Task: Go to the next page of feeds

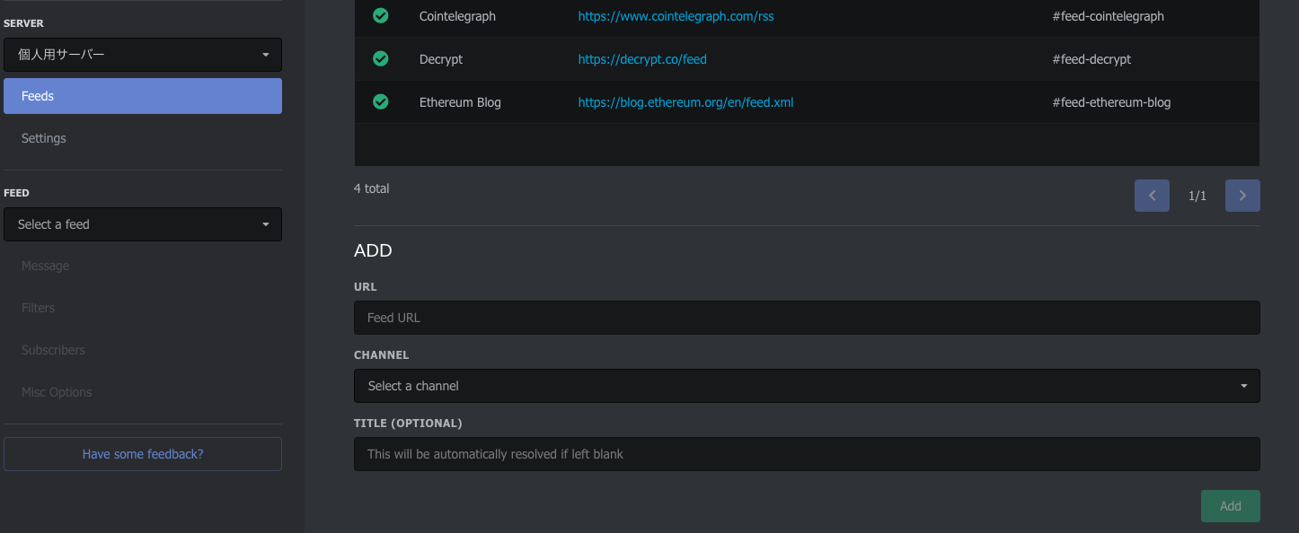Action: (1242, 196)
